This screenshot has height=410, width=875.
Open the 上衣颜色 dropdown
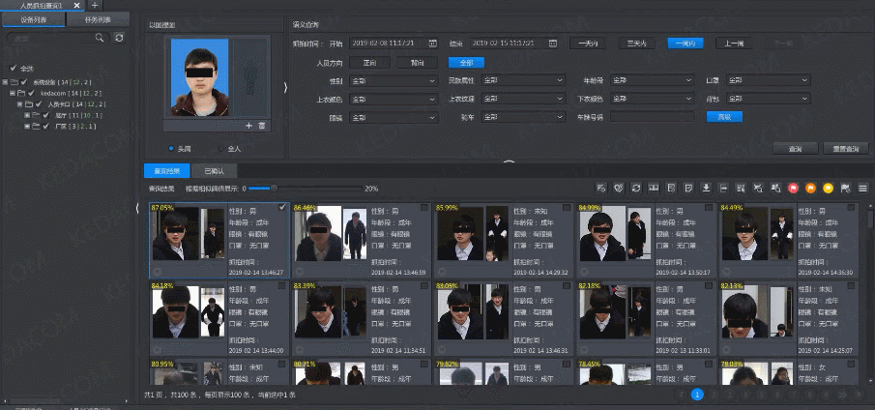(393, 100)
